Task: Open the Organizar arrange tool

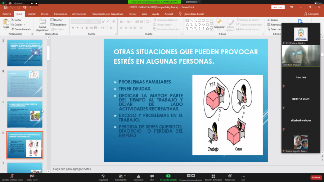Action: pyautogui.click(x=219, y=23)
